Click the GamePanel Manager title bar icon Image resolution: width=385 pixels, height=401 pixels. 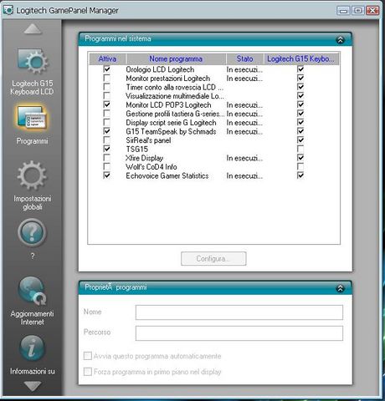point(8,10)
